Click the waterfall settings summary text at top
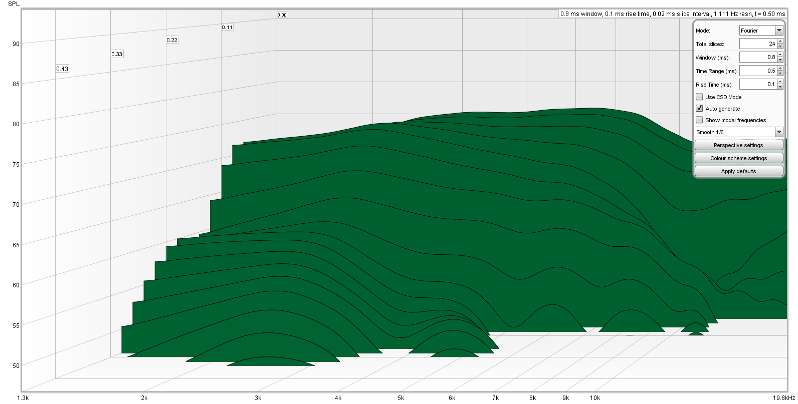Screen dimensions: 798x404 [x=673, y=14]
